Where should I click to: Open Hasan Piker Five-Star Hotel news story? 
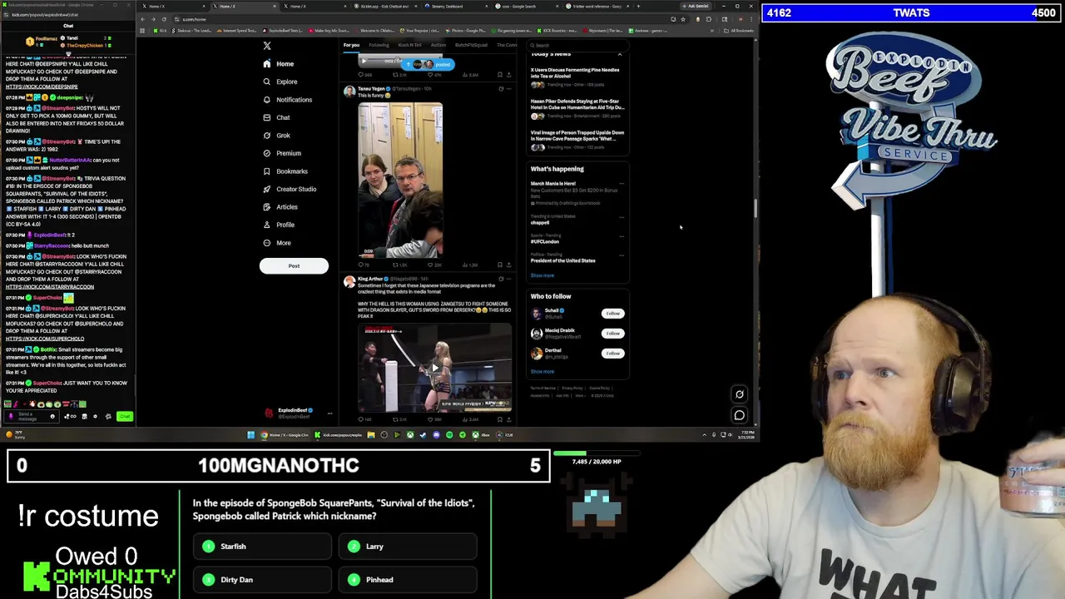point(577,108)
